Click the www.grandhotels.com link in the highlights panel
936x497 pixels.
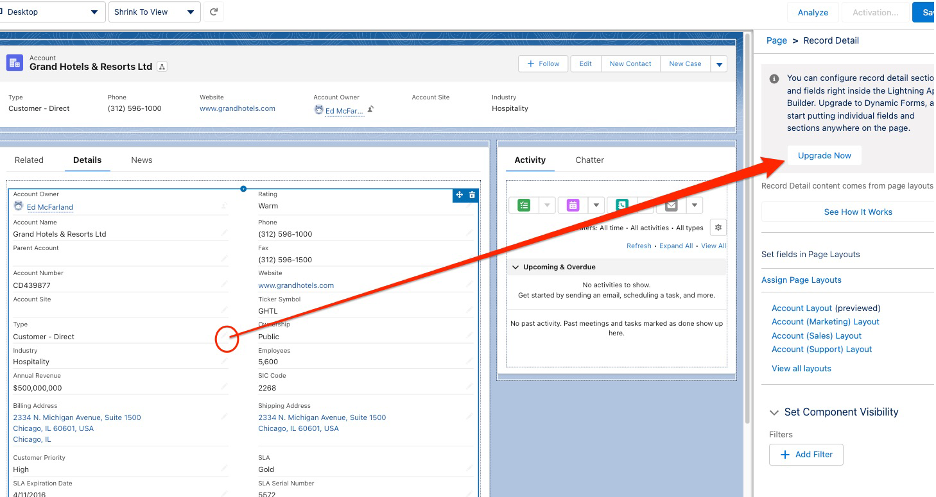click(238, 109)
